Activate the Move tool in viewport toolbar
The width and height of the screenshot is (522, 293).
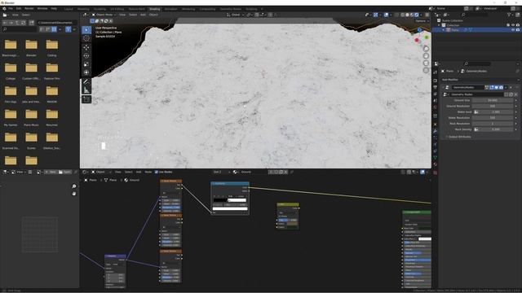(86, 47)
